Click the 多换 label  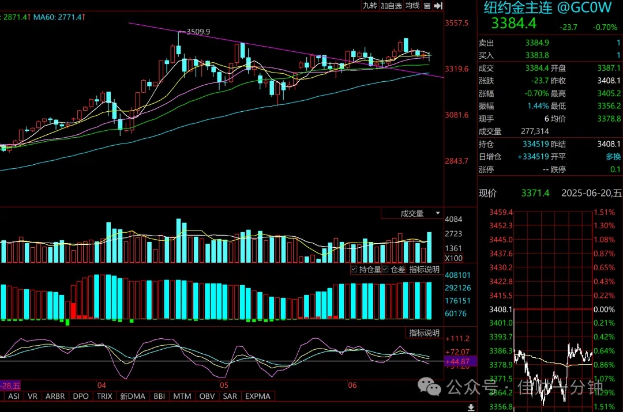(x=613, y=157)
